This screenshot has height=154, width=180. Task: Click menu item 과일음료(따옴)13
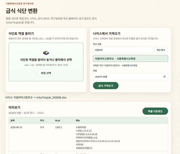84,148
